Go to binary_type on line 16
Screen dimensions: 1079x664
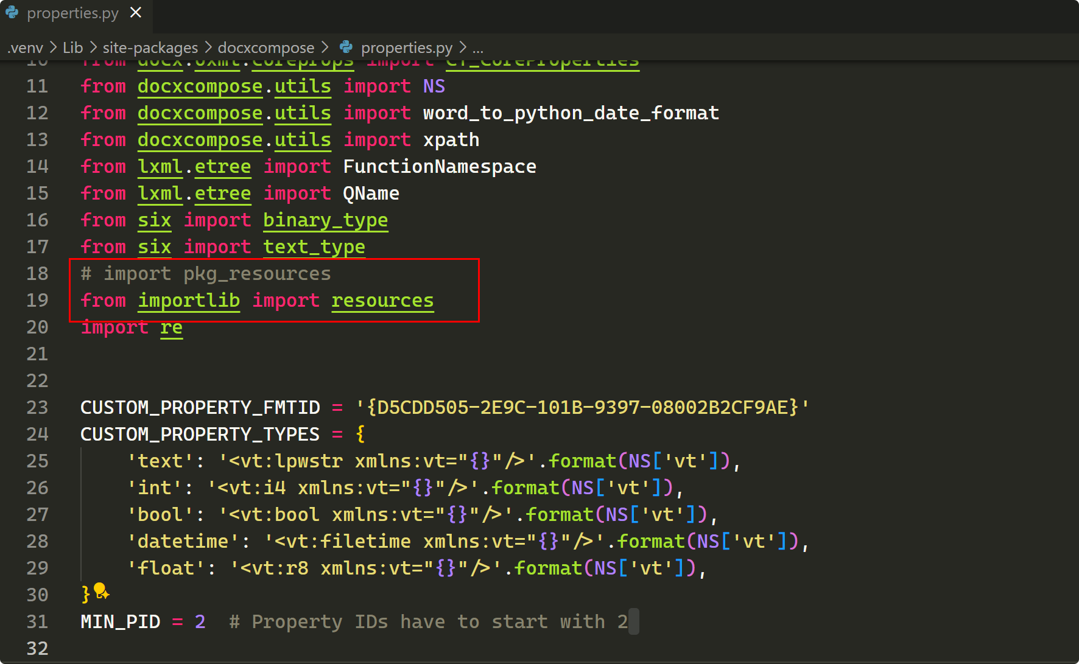325,220
